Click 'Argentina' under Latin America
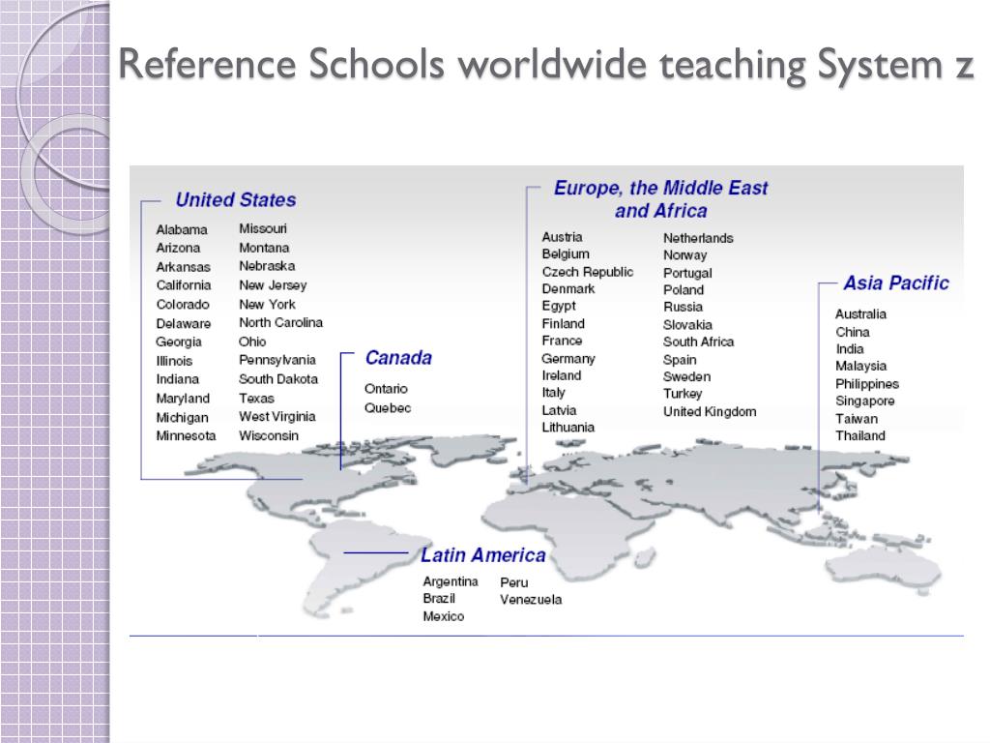This screenshot has width=990, height=743. (x=451, y=581)
